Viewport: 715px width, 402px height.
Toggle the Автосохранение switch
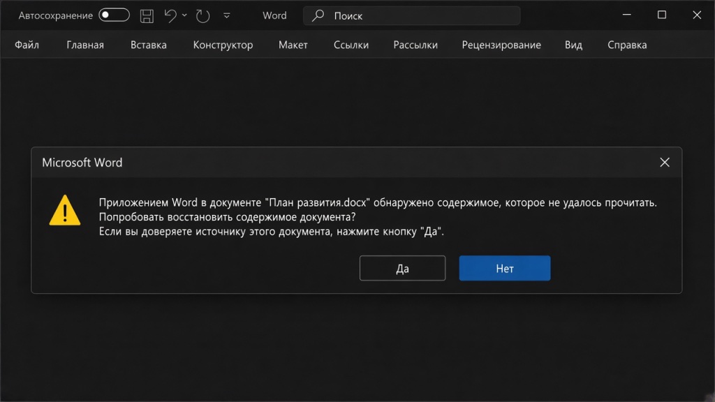point(114,15)
